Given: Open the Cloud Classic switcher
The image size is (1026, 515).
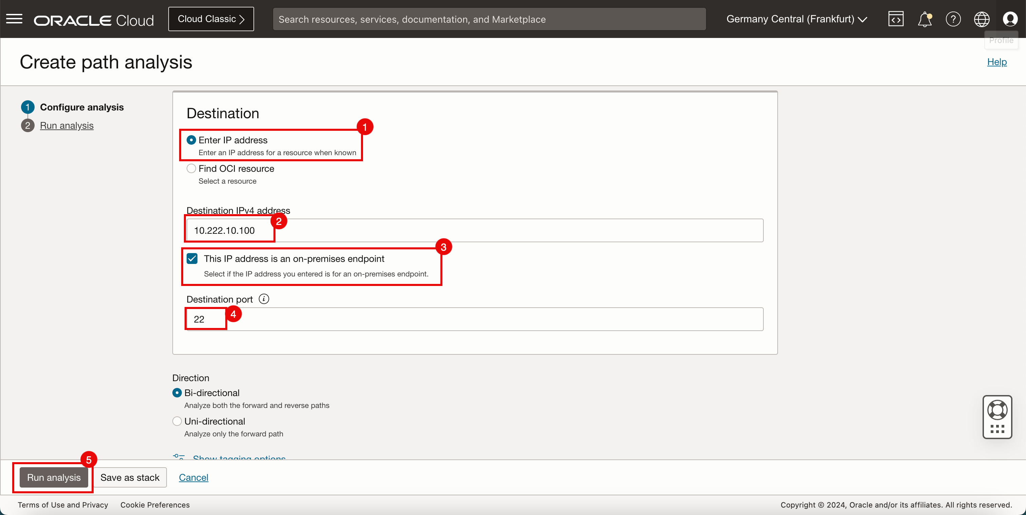Looking at the screenshot, I should [x=211, y=19].
